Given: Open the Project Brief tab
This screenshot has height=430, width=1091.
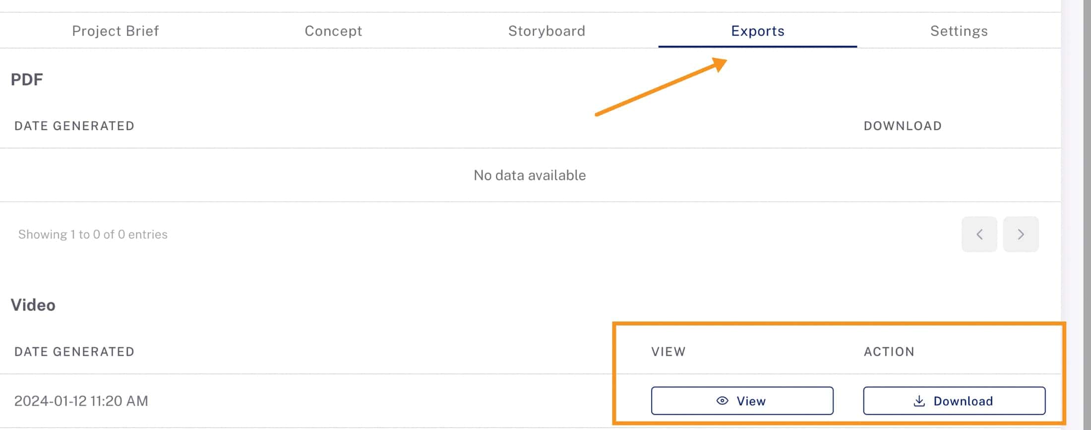Looking at the screenshot, I should tap(115, 31).
